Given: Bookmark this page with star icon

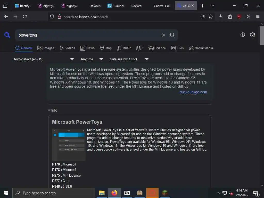Looking at the screenshot, I should click(211, 16).
